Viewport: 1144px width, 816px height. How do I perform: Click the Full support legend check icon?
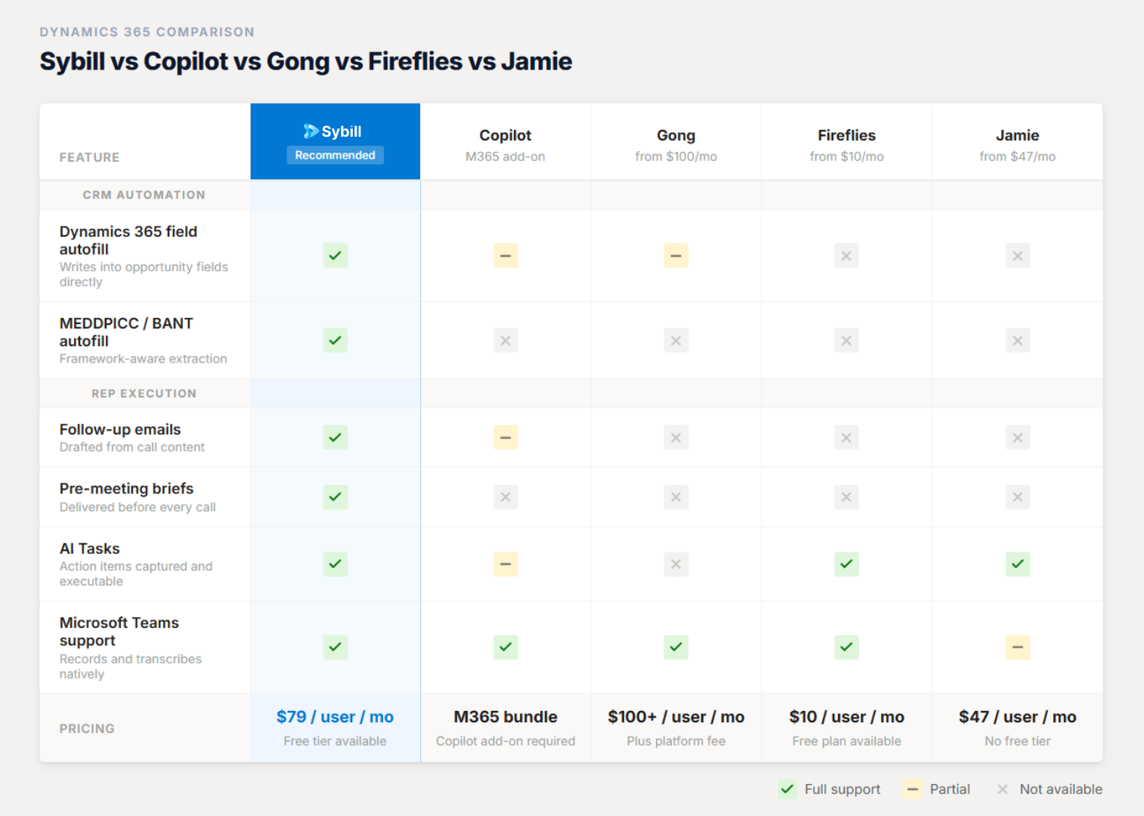(787, 789)
